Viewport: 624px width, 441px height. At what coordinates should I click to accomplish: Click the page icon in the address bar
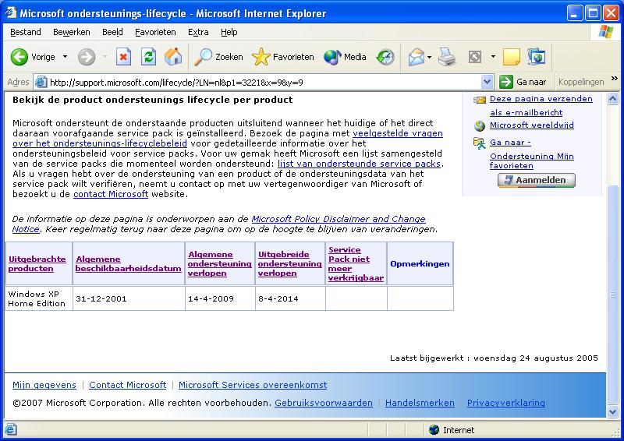tap(41, 82)
